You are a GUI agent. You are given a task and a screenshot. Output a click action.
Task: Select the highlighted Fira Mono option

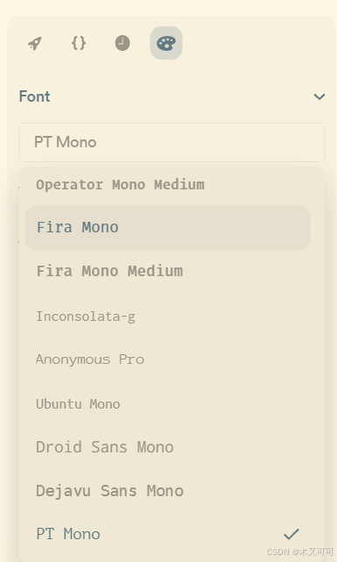pos(167,228)
